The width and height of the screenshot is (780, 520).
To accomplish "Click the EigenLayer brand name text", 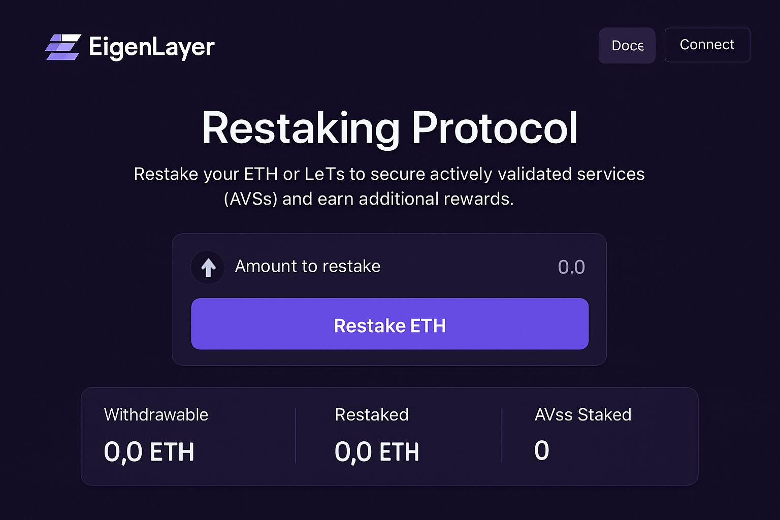I will [151, 47].
